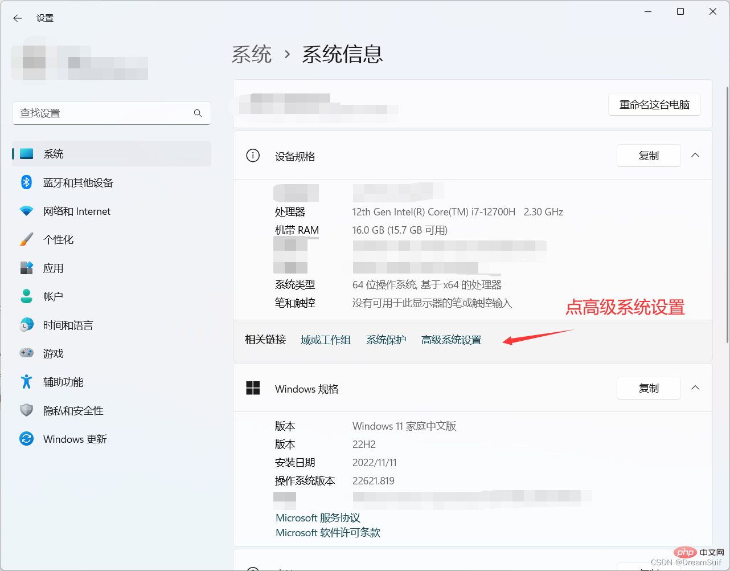The image size is (730, 571).
Task: Open 高级系统设置 advanced system settings
Action: tap(451, 339)
